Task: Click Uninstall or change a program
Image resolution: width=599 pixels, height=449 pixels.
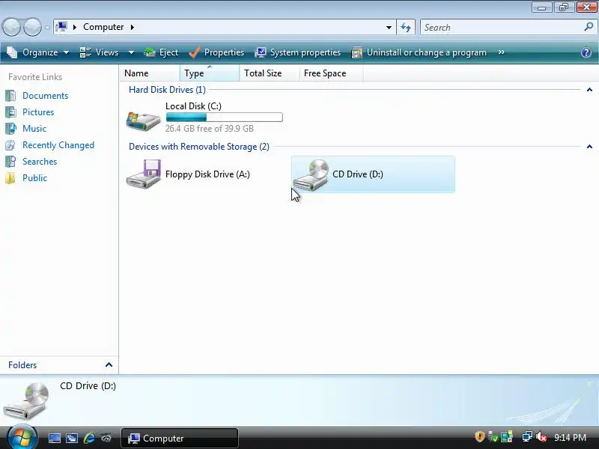Action: pyautogui.click(x=419, y=52)
